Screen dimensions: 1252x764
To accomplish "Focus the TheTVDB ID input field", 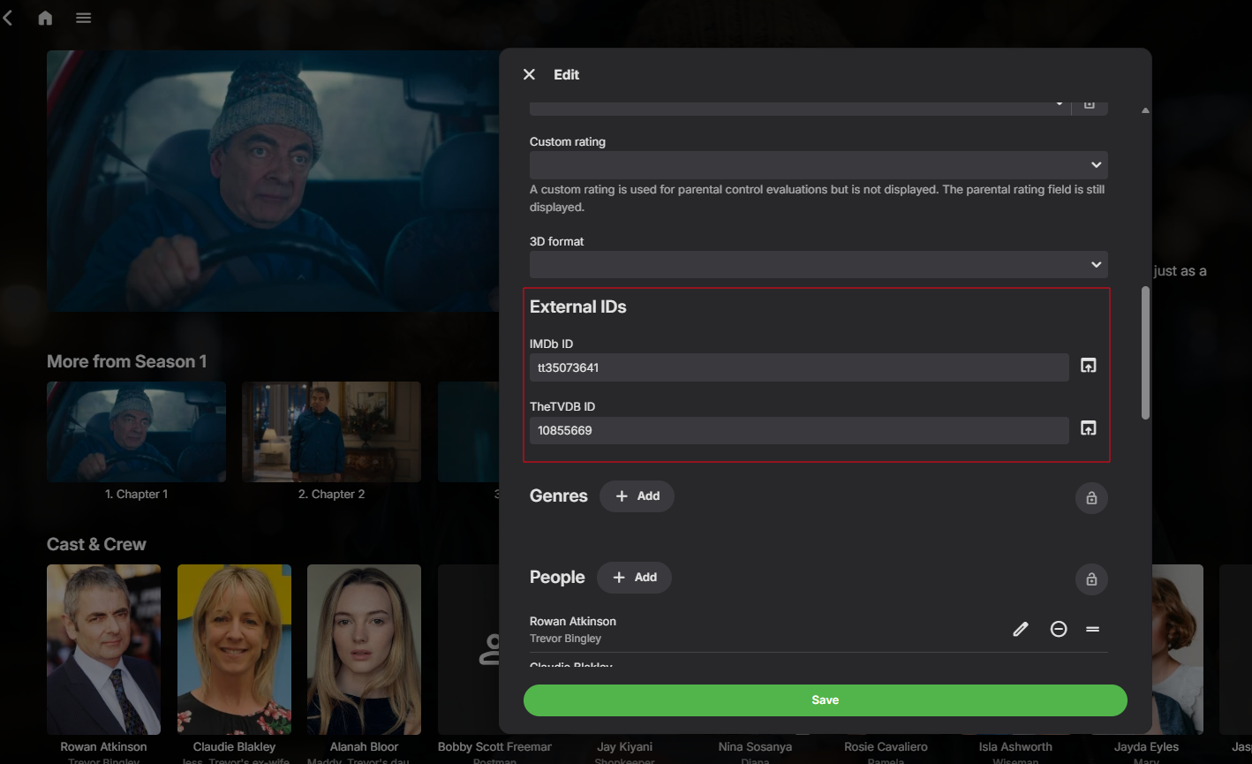I will tap(799, 430).
